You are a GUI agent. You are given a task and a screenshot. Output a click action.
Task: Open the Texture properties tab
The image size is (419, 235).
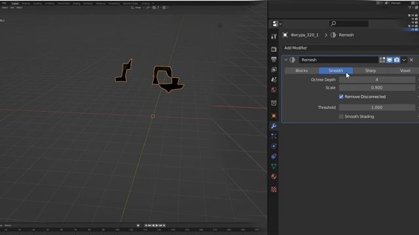tap(274, 189)
